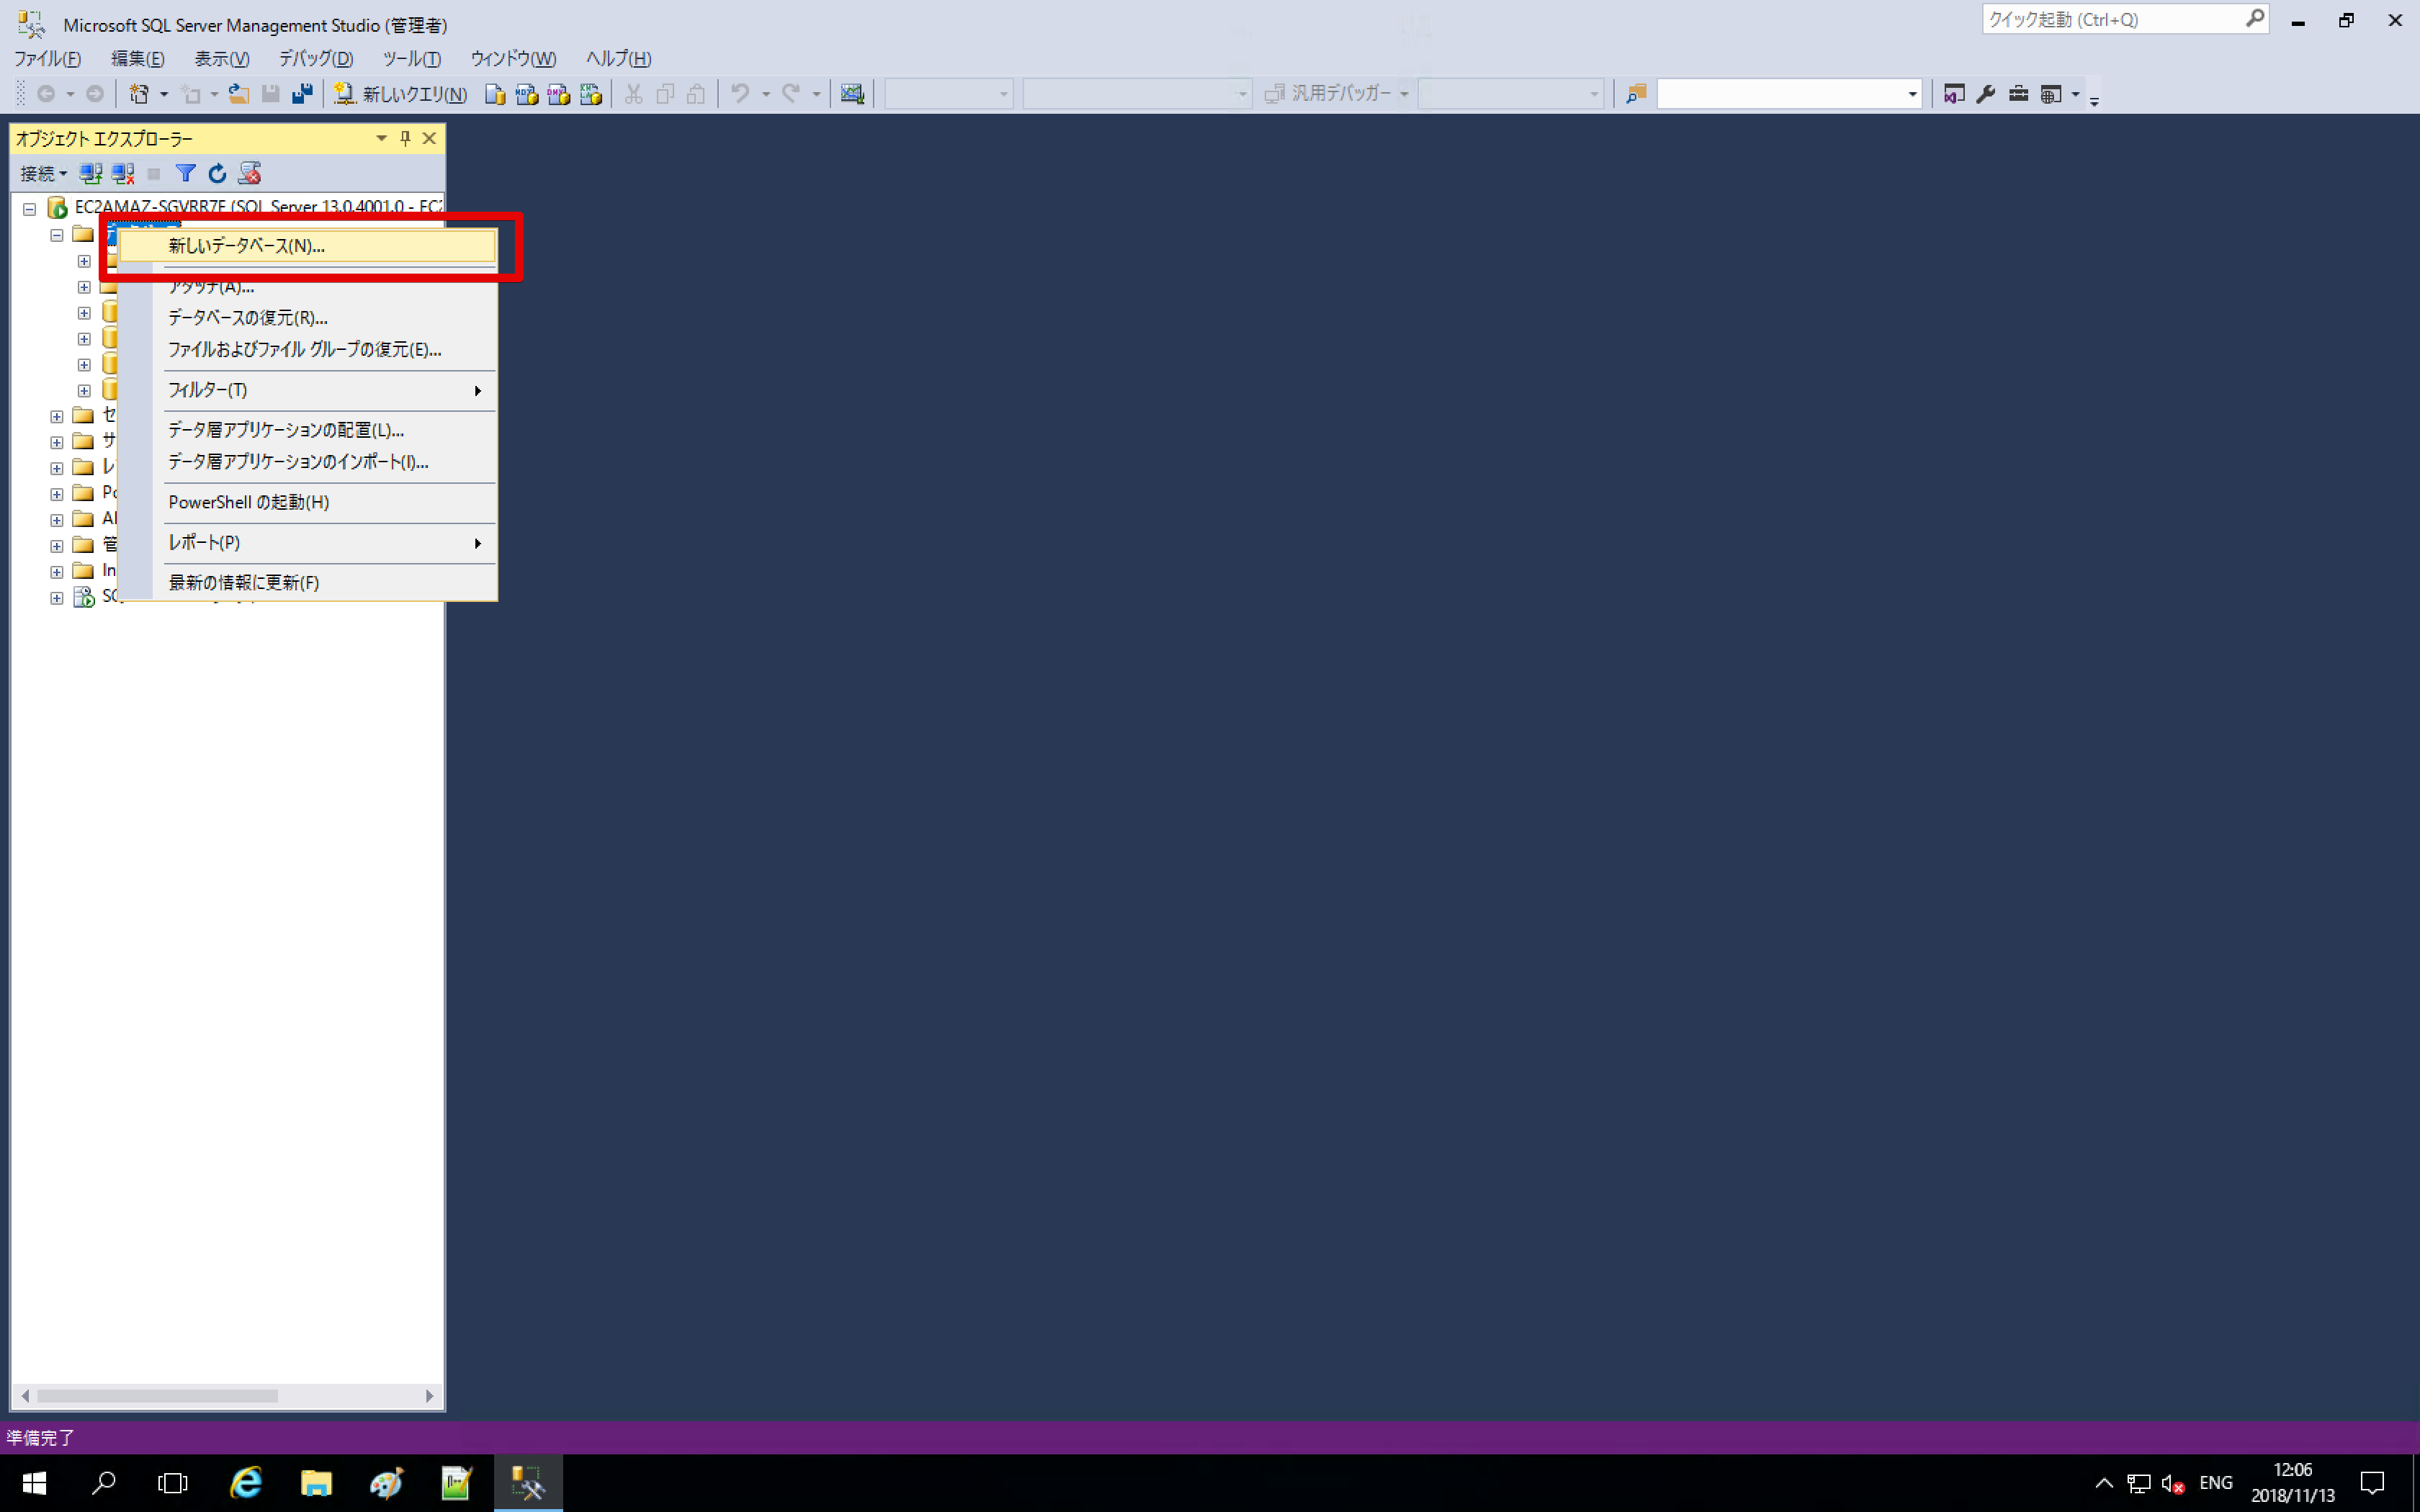This screenshot has width=2420, height=1512.
Task: Click the Object Explorer filter icon
Action: [x=185, y=173]
